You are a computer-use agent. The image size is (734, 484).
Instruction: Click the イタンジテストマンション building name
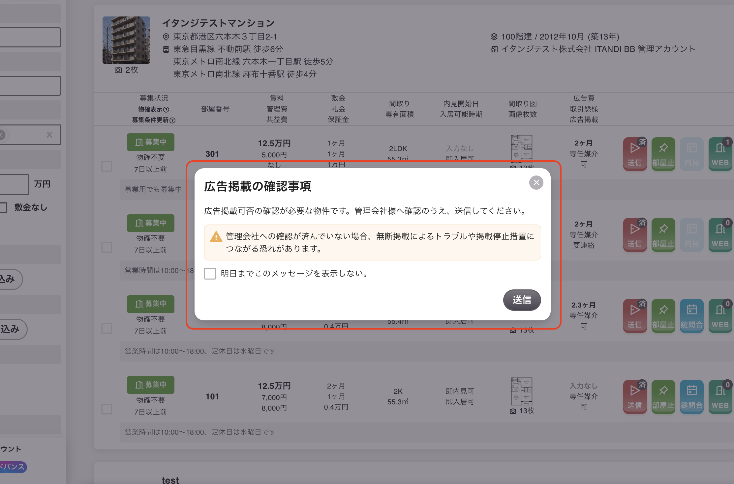coord(218,23)
